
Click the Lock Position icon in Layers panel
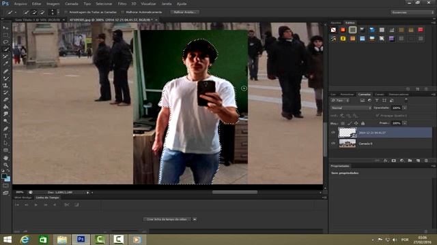pos(356,123)
